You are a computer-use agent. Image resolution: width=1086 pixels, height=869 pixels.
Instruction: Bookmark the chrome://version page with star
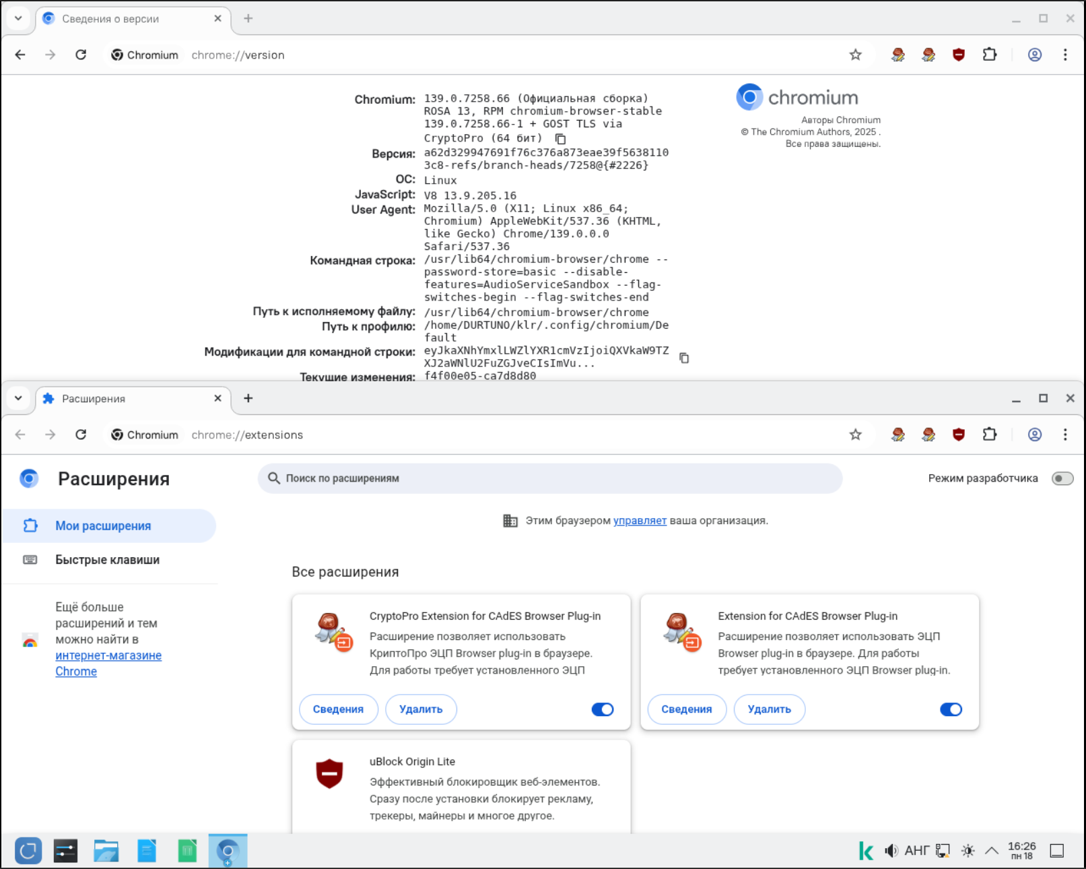tap(855, 55)
